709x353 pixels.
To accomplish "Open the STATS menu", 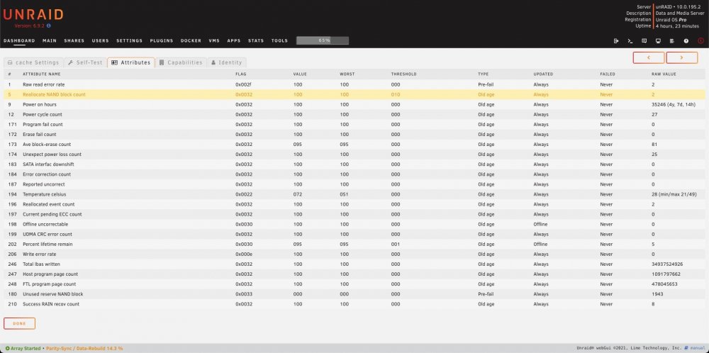I will click(256, 40).
